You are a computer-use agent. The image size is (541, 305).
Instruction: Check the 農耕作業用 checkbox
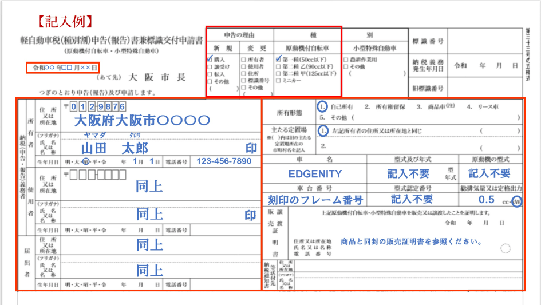coord(346,59)
